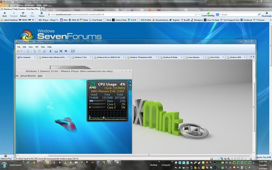Switch to VMware Unity mode icon
272x170 pixels.
[66, 51]
